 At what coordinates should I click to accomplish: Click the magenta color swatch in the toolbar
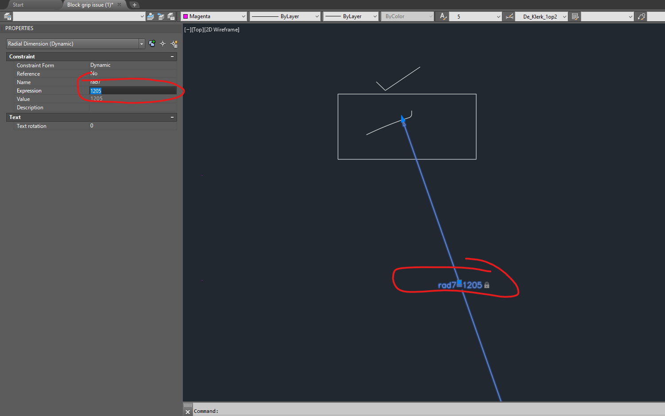(186, 16)
